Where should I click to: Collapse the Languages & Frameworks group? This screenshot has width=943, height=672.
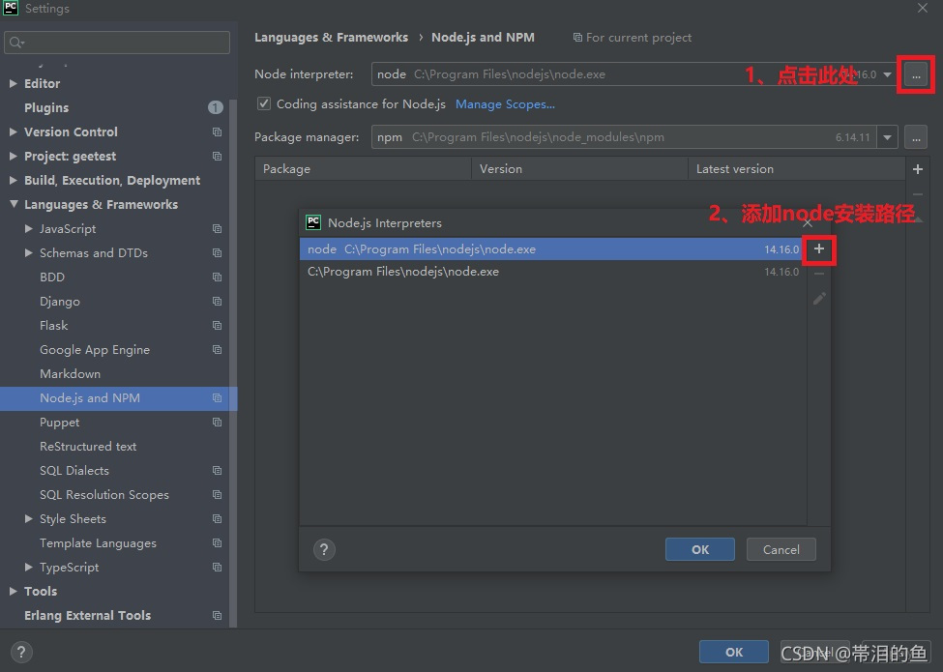coord(14,204)
